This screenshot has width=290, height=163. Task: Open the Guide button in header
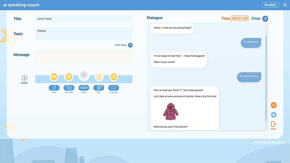(270, 5)
